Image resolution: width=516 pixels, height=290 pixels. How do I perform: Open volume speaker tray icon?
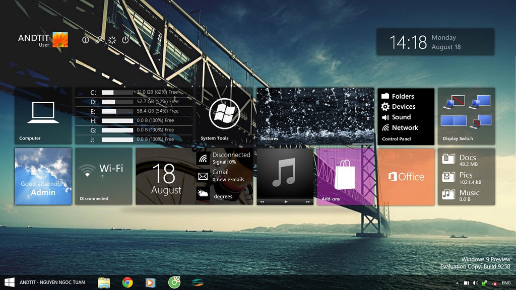coord(475,283)
